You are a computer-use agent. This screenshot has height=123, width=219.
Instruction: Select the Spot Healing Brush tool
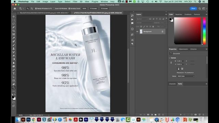pos(14,41)
